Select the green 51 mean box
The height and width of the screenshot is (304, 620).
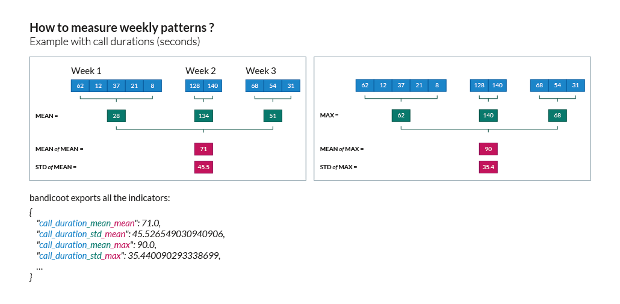(273, 116)
